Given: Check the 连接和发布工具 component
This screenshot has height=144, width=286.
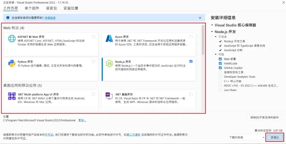Looking at the screenshot, I should pos(220,72).
